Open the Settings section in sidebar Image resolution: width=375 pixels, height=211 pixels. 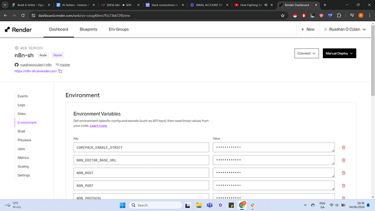coord(24,175)
